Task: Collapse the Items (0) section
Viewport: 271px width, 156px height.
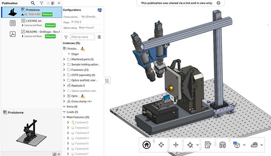Action: [x=64, y=107]
